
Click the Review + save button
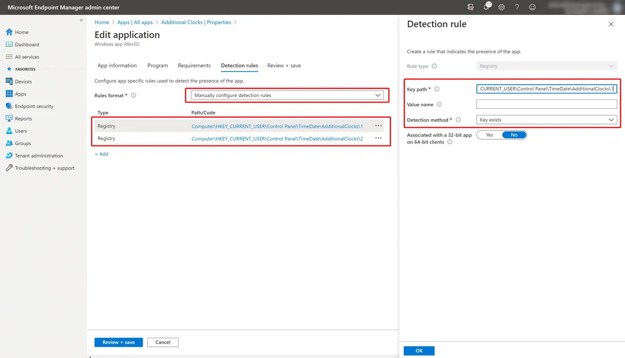119,342
